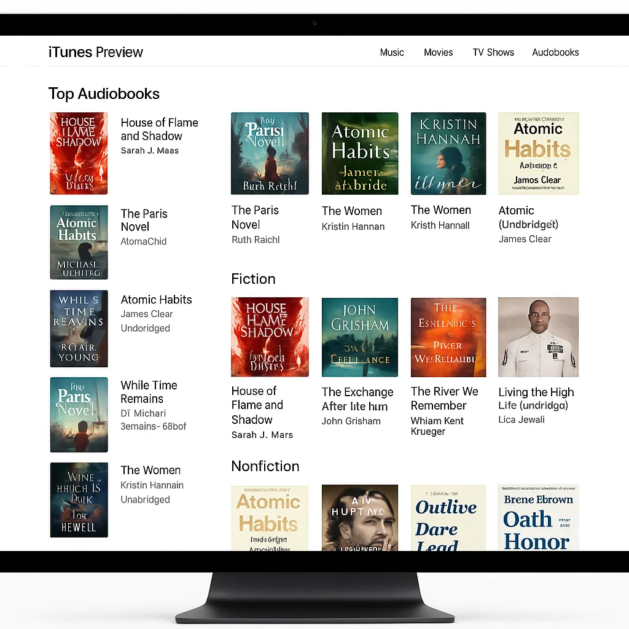Click the author Kristh Hannall
Screen dimensions: 629x629
[440, 225]
